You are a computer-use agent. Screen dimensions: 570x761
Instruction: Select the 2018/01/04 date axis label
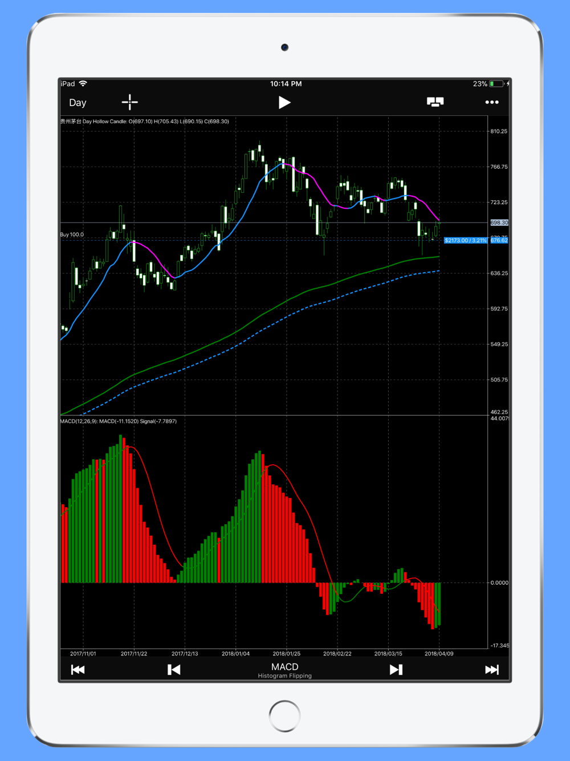coord(235,654)
